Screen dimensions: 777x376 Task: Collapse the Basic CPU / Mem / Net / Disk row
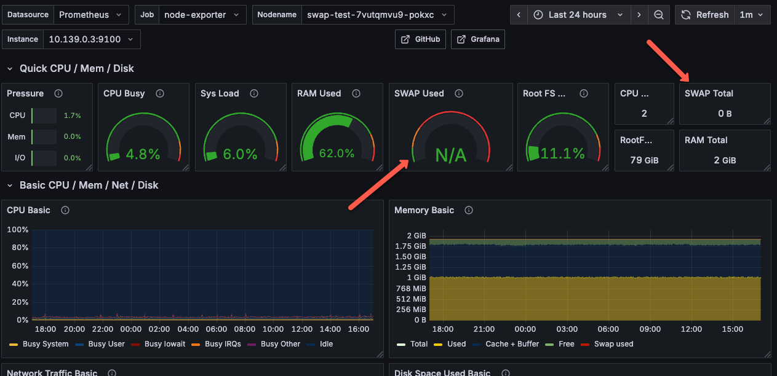10,186
